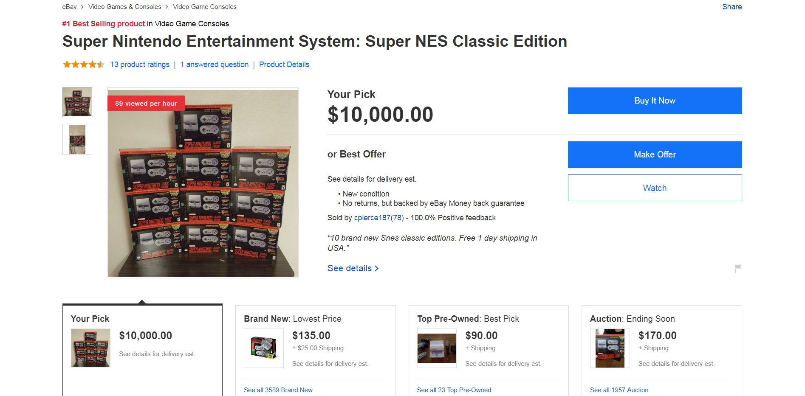Select the second product thumbnail
This screenshot has height=396, width=805.
[77, 140]
